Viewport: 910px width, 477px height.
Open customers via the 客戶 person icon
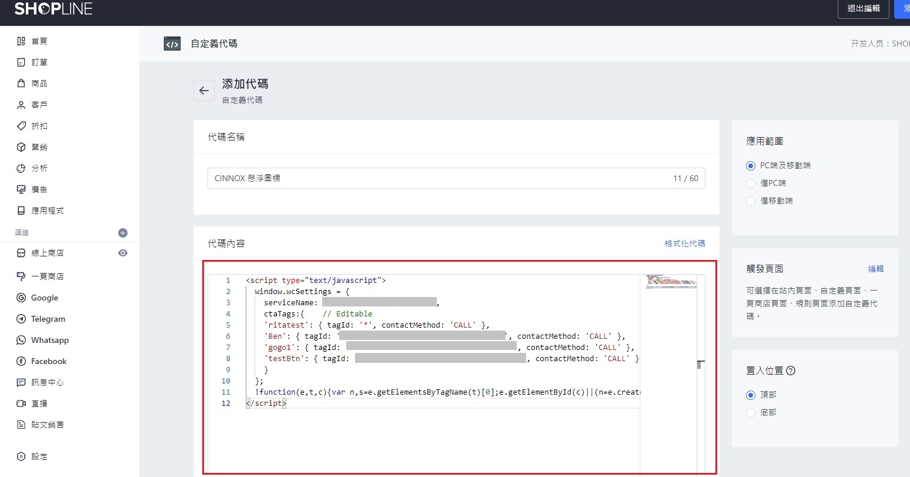point(21,105)
